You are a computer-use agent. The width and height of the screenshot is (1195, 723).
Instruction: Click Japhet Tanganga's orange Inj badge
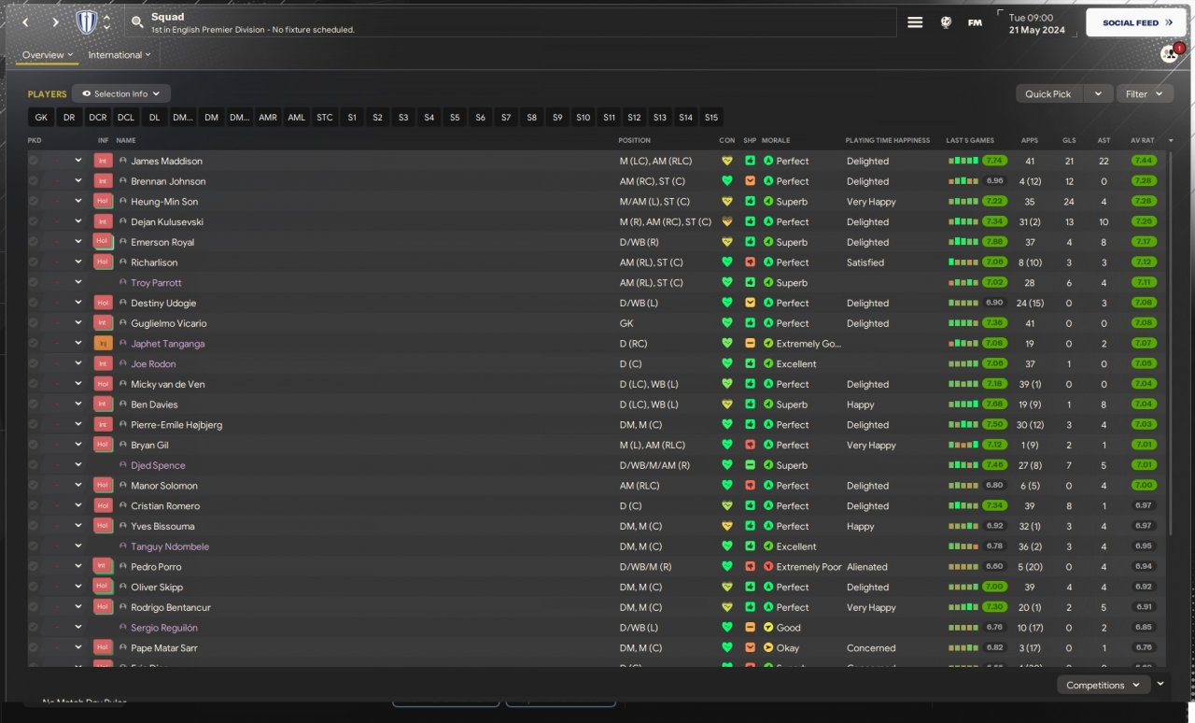point(103,344)
